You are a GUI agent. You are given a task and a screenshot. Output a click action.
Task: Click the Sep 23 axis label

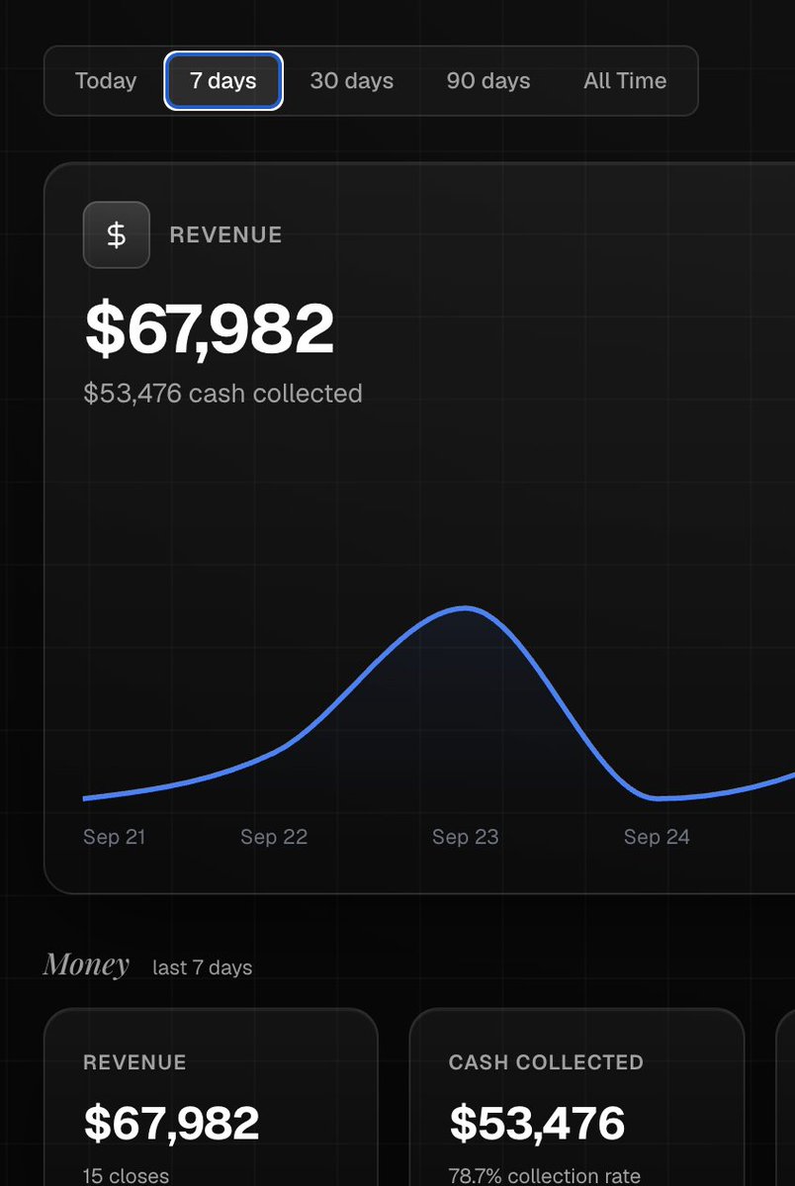(465, 837)
